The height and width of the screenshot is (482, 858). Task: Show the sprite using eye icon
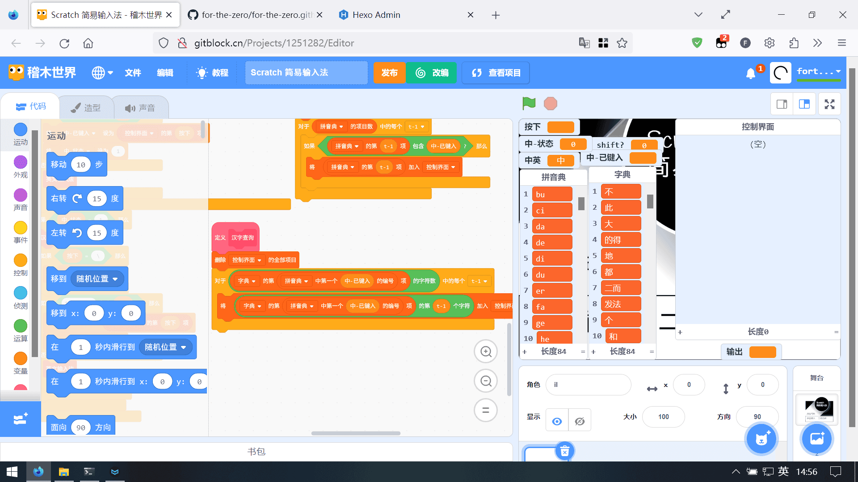[x=557, y=421]
